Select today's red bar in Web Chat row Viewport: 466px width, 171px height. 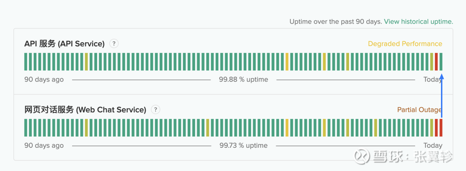(x=441, y=127)
